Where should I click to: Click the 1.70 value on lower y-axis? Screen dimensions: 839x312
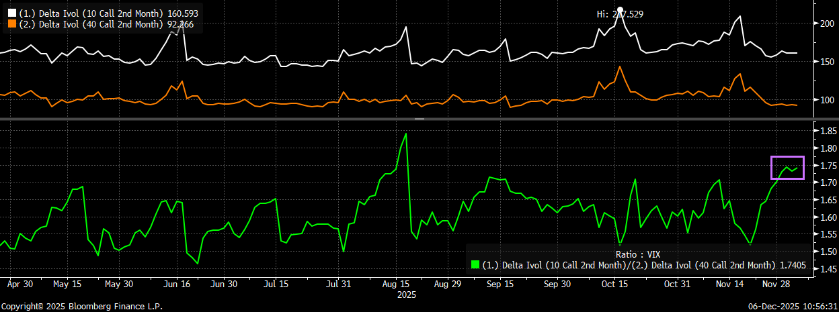827,183
